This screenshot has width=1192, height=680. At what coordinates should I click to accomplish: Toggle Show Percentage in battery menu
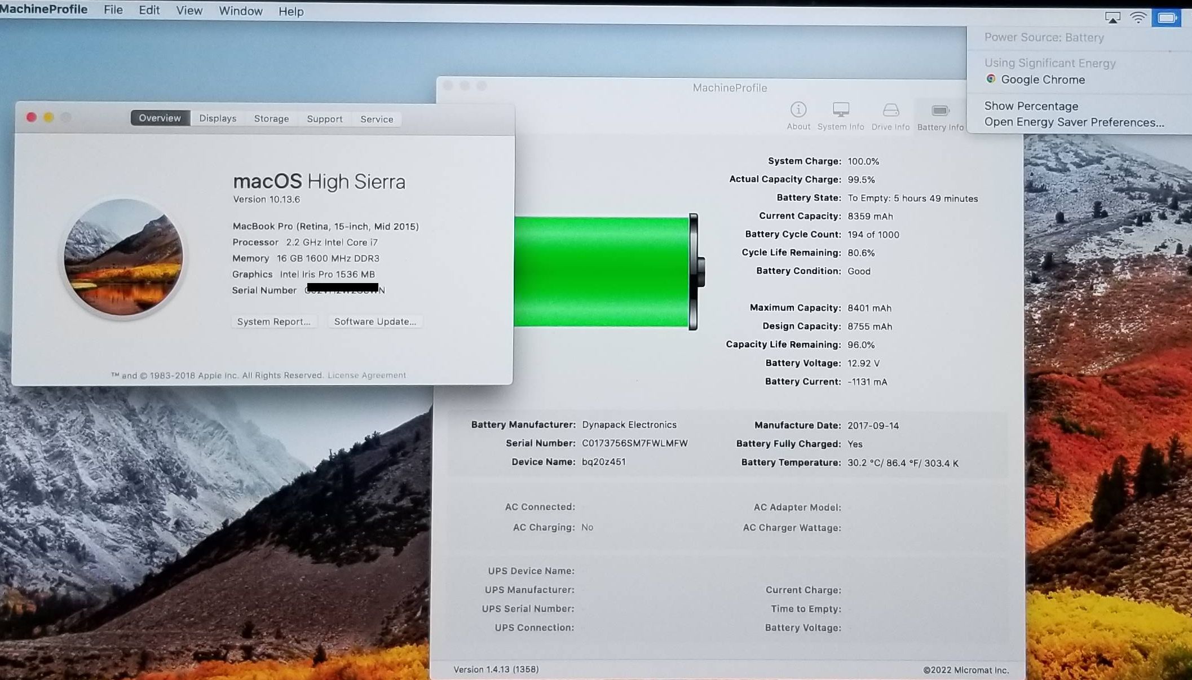coord(1031,106)
